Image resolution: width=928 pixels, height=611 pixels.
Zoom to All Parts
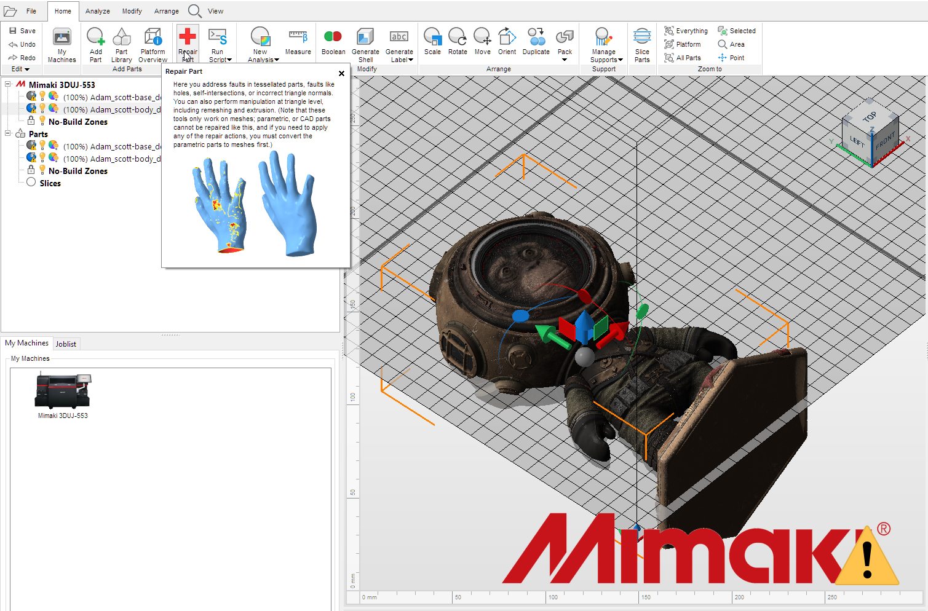click(682, 58)
